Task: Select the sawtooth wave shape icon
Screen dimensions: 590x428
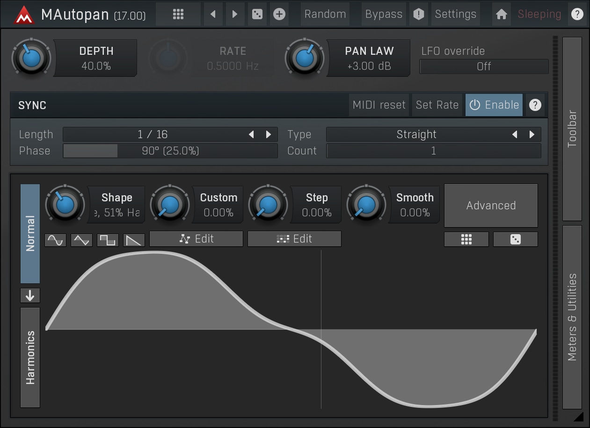Action: 134,240
